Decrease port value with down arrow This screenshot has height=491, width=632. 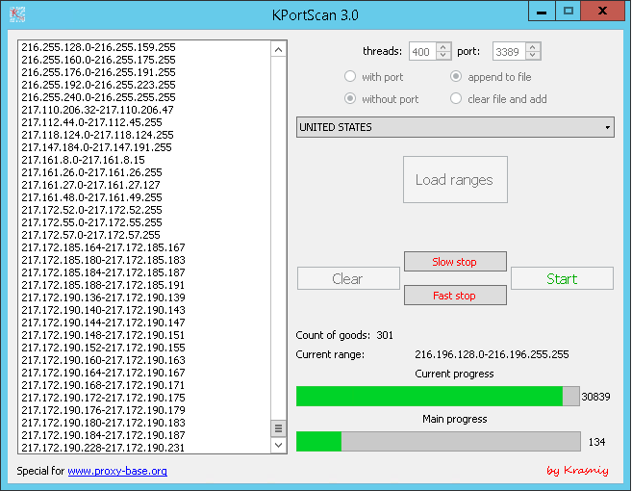pyautogui.click(x=533, y=56)
